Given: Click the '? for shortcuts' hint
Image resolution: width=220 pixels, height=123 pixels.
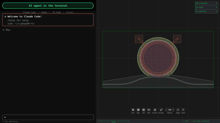Looking at the screenshot, I should coord(10,121).
